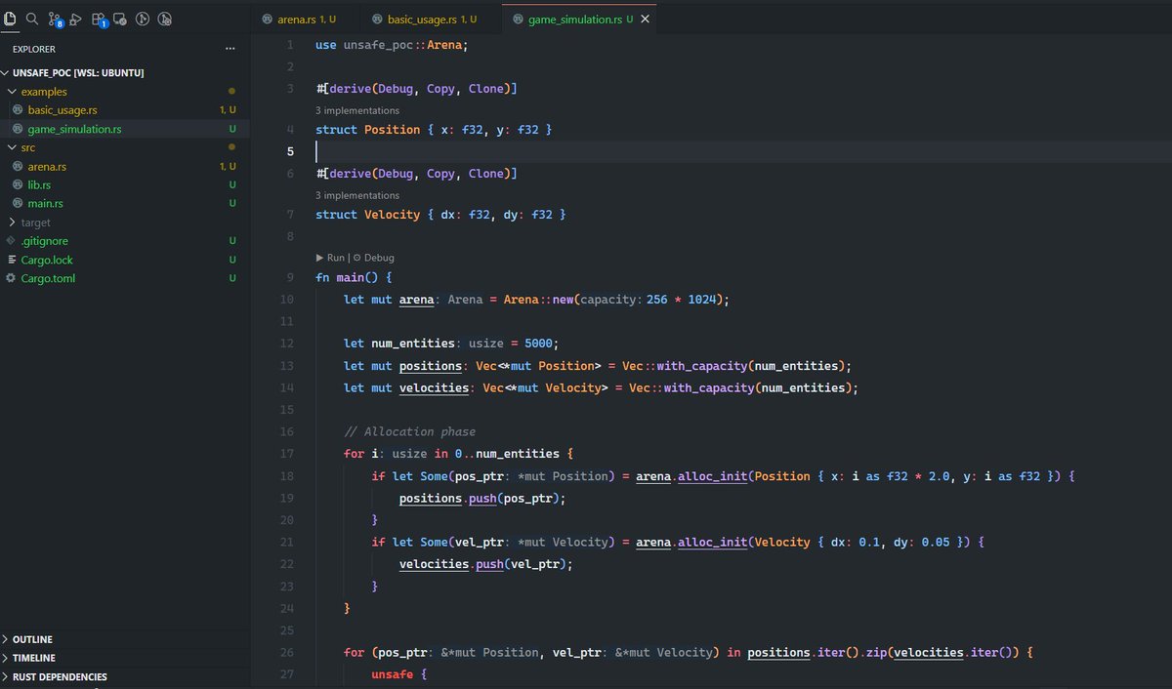Click the Rust icon on arena.rs tab
1172x689 pixels.
[269, 19]
